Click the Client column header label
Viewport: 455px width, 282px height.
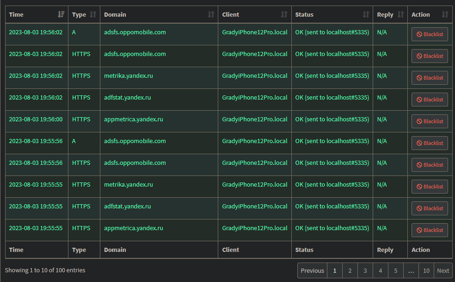[230, 14]
